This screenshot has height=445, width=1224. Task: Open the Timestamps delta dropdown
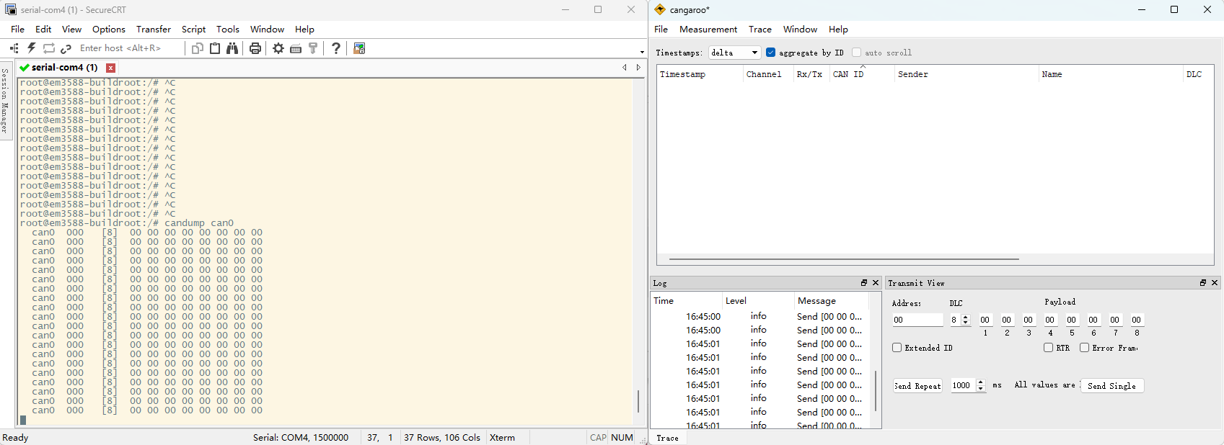[x=734, y=53]
